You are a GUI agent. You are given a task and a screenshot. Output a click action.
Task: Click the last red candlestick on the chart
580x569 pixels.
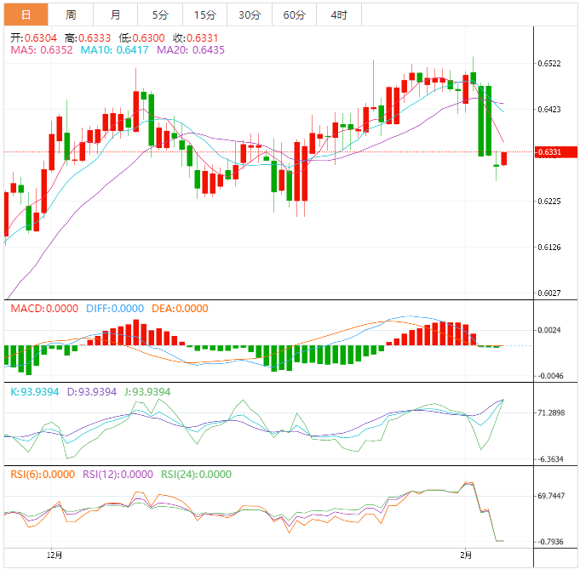tap(504, 158)
